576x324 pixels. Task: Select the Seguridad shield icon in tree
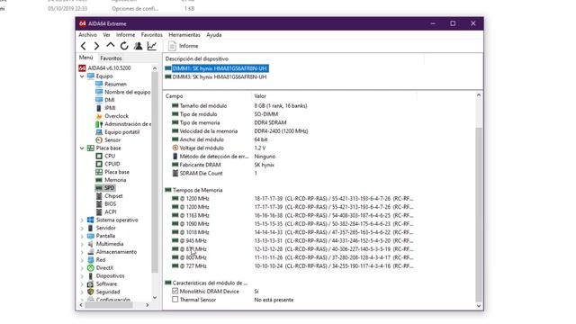coord(90,292)
